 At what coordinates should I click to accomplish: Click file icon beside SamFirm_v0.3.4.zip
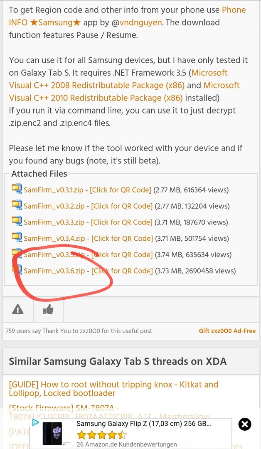click(17, 237)
